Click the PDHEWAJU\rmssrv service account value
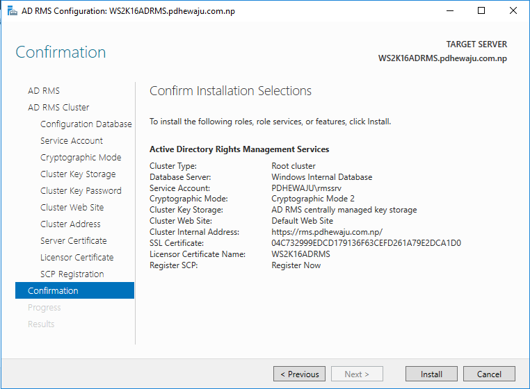Screen dimensions: 530x389 [x=306, y=188]
